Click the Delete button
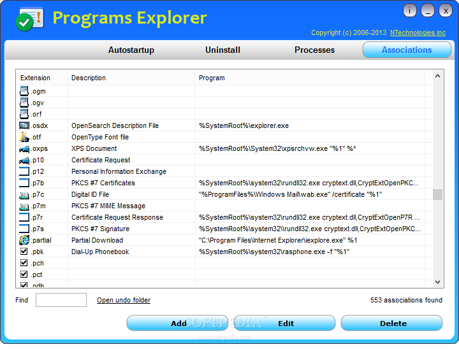This screenshot has width=459, height=349. [x=391, y=324]
